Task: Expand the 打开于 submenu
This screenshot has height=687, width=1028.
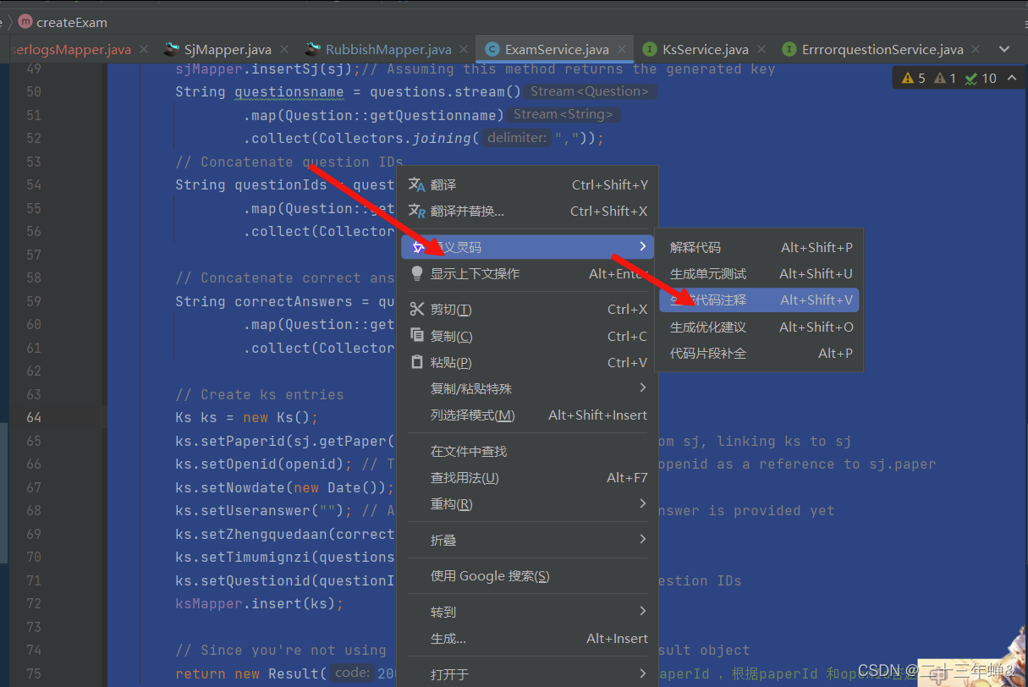Action: 528,673
